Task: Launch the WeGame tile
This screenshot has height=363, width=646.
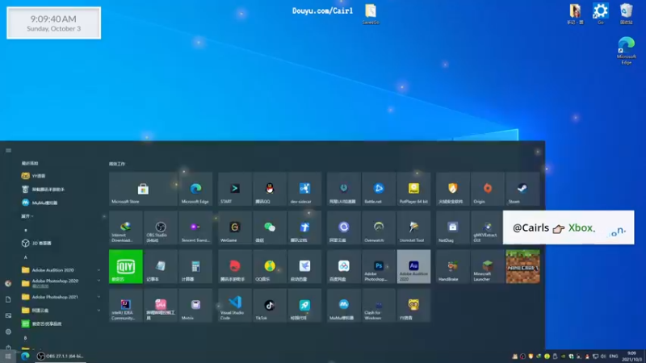Action: (234, 227)
